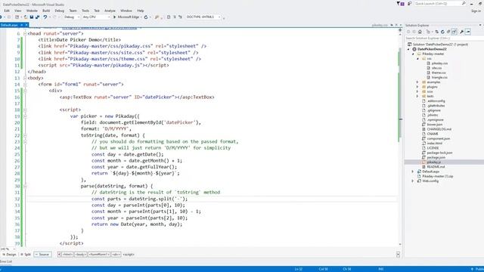
Task: Collapse the Pikaday-master folder
Action: [x=413, y=54]
